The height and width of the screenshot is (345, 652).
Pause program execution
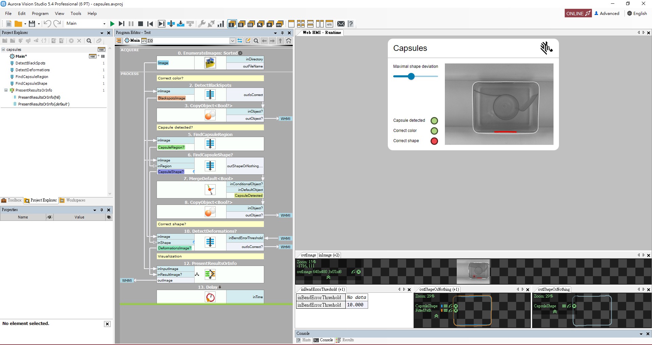(x=131, y=24)
